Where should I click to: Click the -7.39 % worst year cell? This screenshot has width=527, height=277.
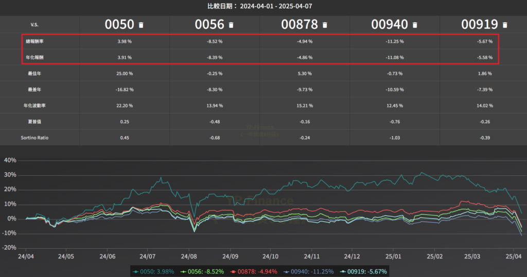485,89
